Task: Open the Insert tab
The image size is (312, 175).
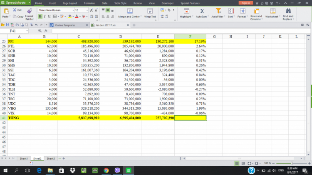Action: click(52, 3)
